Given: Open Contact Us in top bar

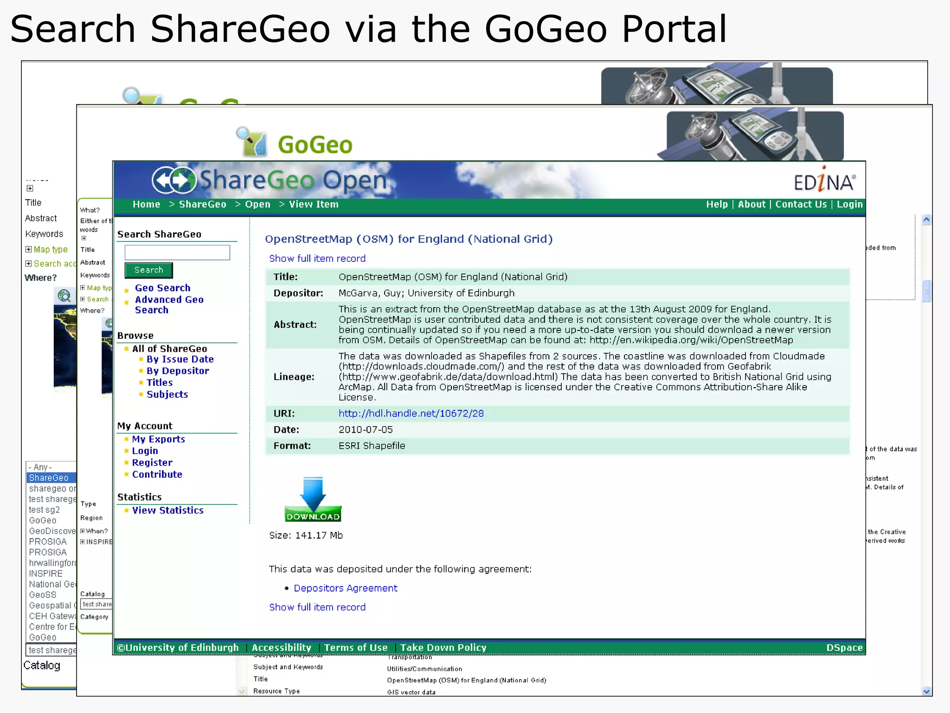Looking at the screenshot, I should coord(801,204).
